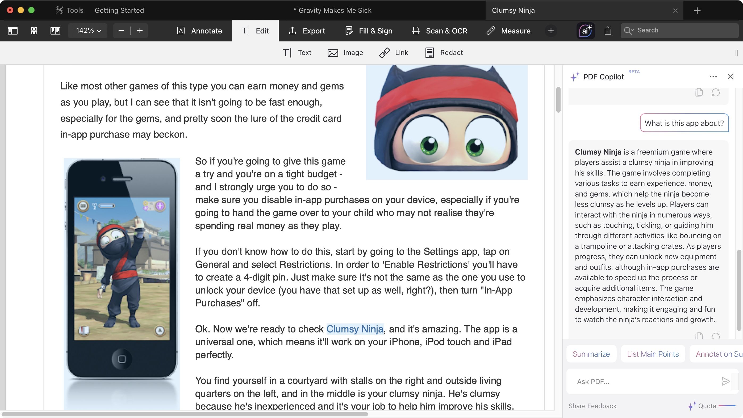Open the Link editing tool
Image resolution: width=743 pixels, height=418 pixels.
[393, 53]
